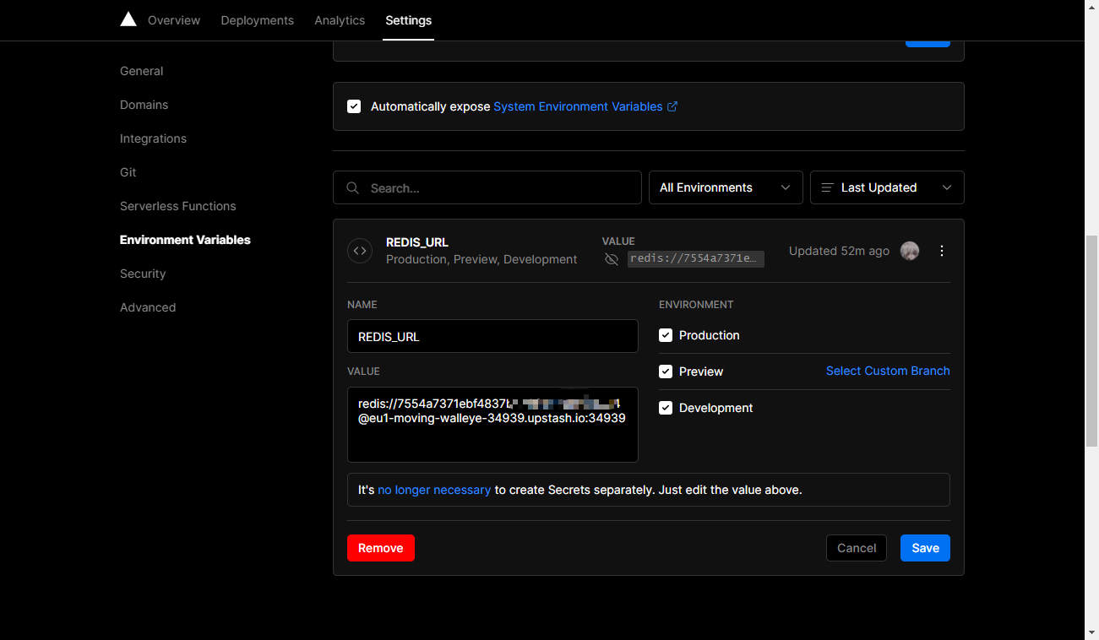Click 'Production, Preview, Development' subtitle text
Viewport: 1099px width, 640px height.
tap(481, 259)
